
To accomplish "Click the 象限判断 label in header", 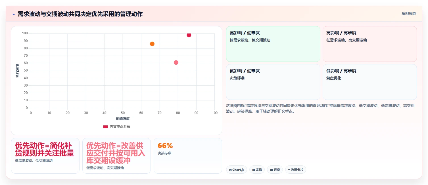I will click(409, 14).
